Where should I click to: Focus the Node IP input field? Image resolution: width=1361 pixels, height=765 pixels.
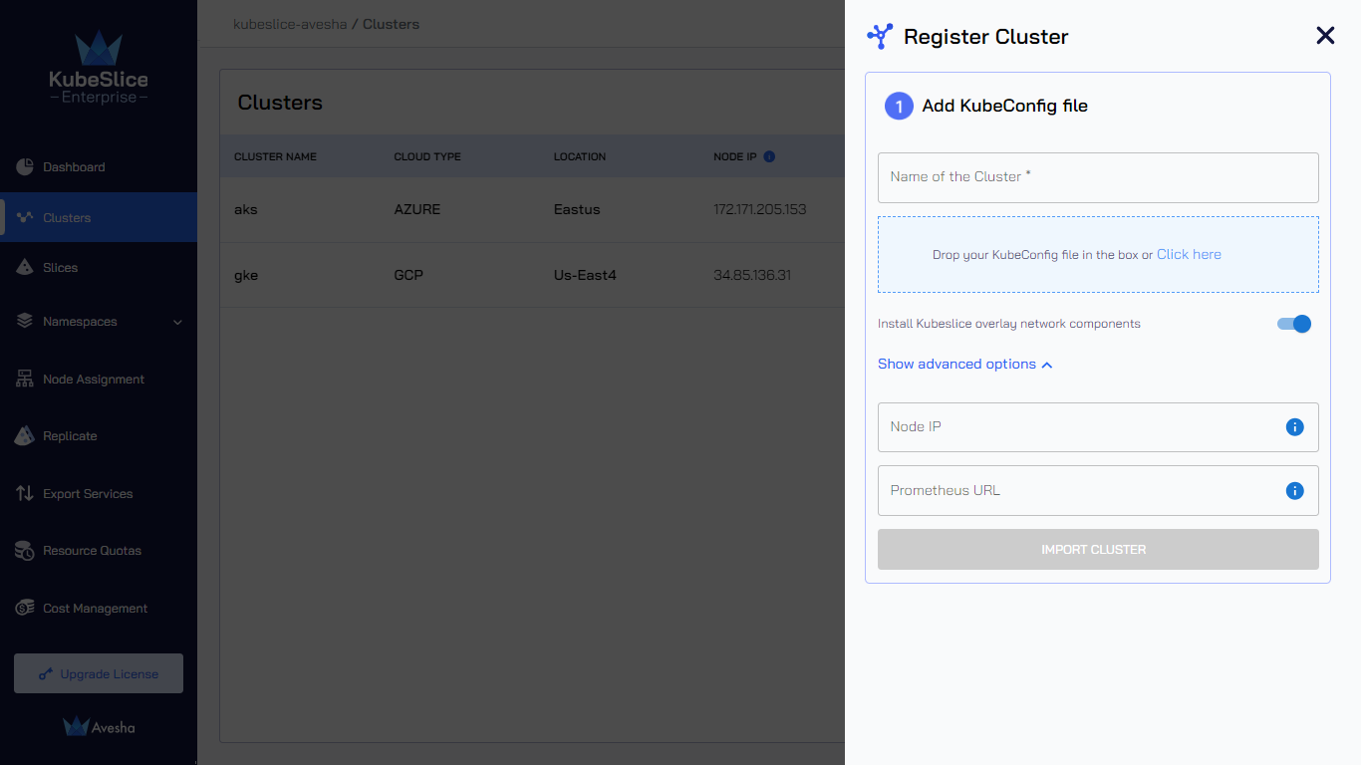point(1098,427)
